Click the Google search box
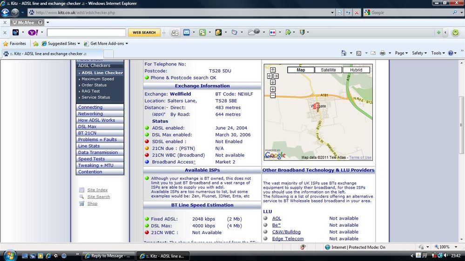The height and width of the screenshot is (261, 465). (411, 13)
